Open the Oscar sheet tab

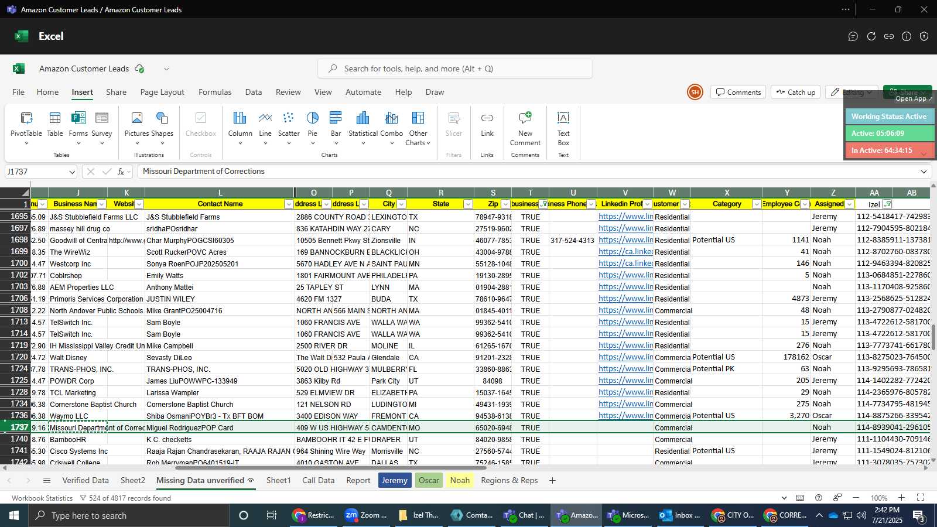pos(429,480)
